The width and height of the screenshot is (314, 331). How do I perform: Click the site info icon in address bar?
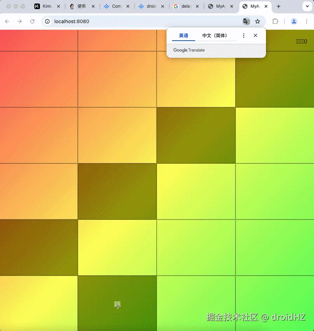point(47,21)
